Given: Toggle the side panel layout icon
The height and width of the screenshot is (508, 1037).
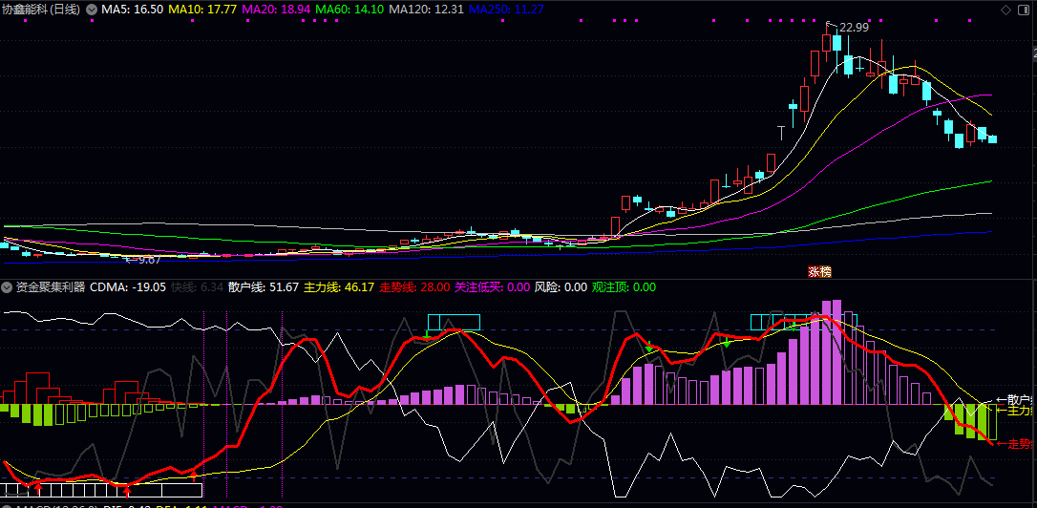Looking at the screenshot, I should pos(1023,10).
